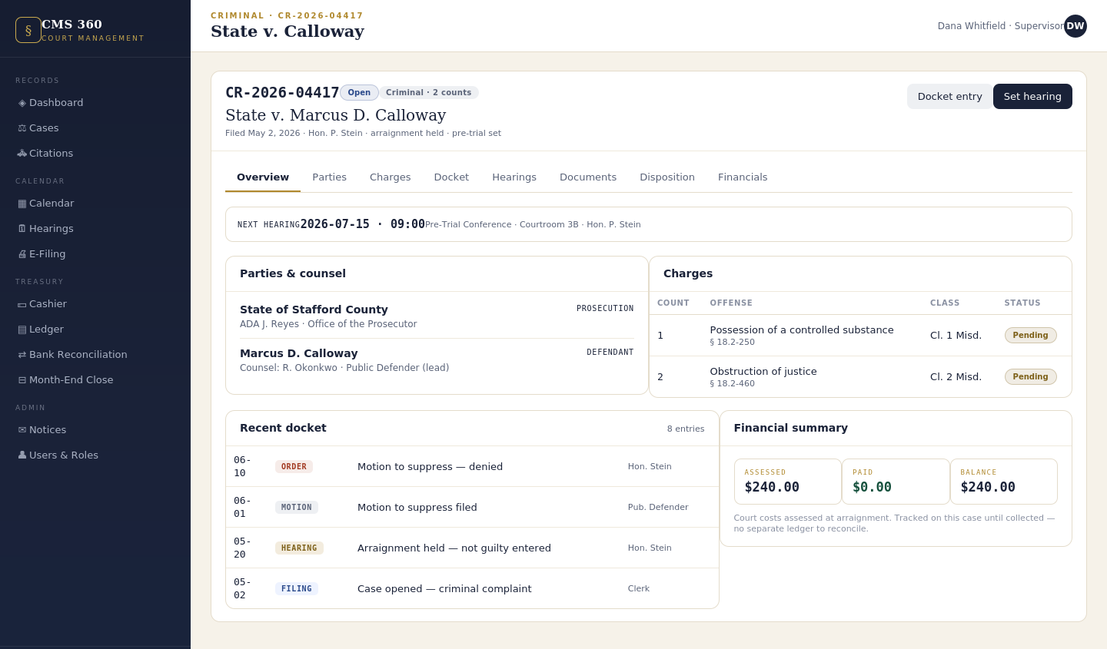Click Marcus D. Calloway defendant name
This screenshot has width=1107, height=649.
click(299, 353)
